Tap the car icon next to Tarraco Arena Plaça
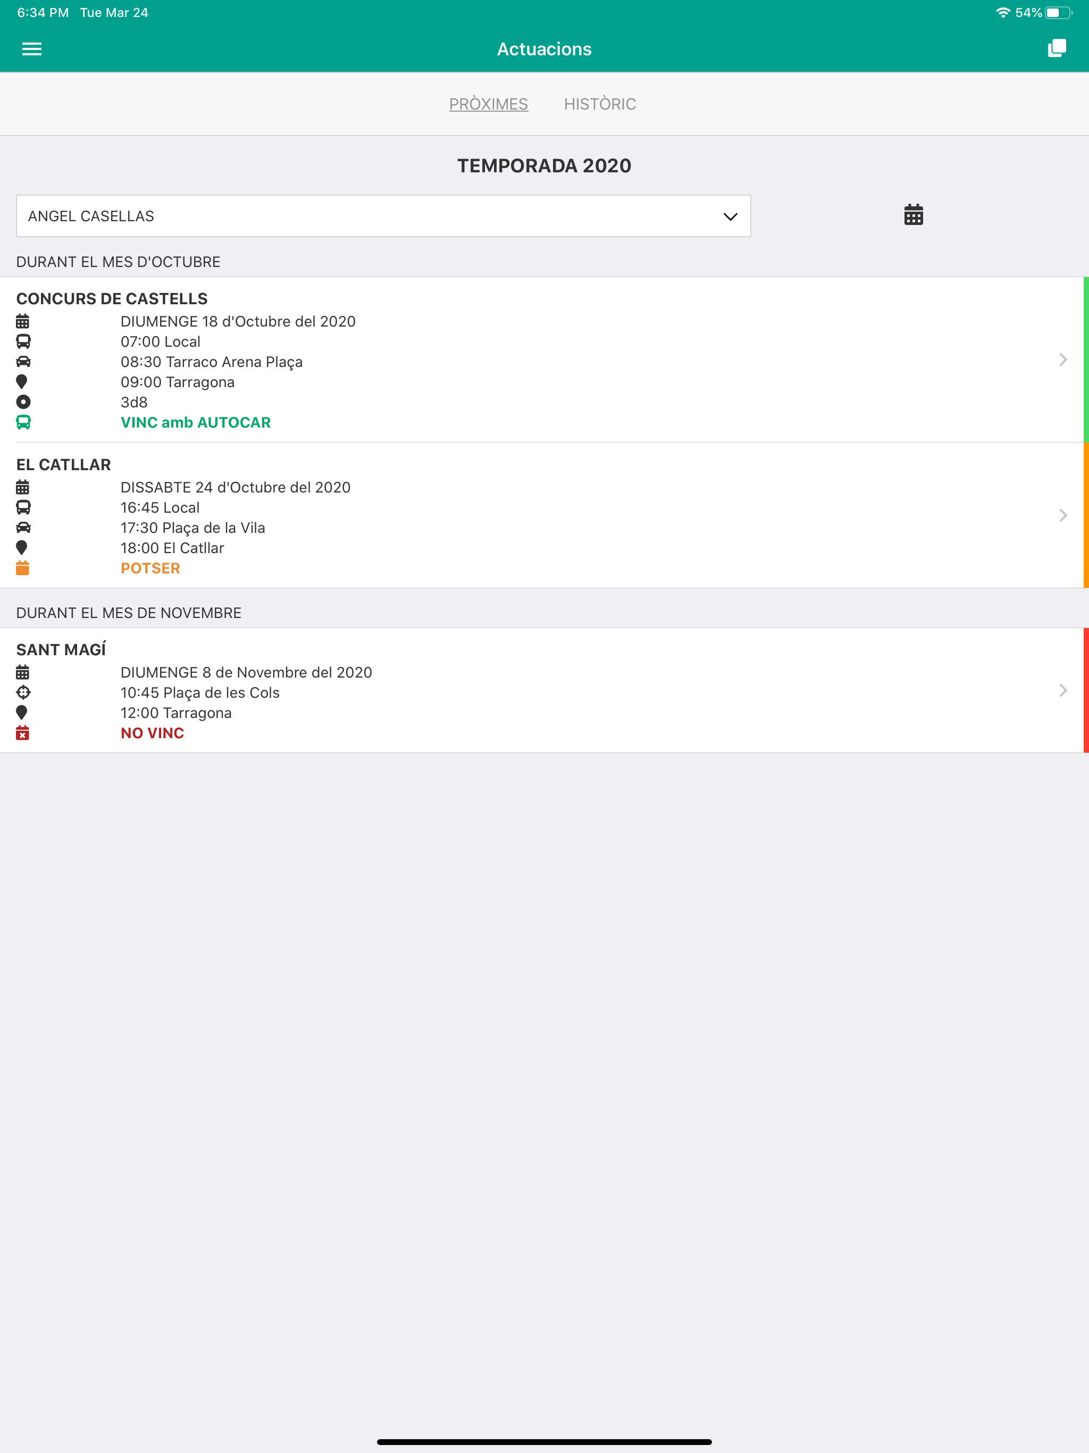 point(23,362)
